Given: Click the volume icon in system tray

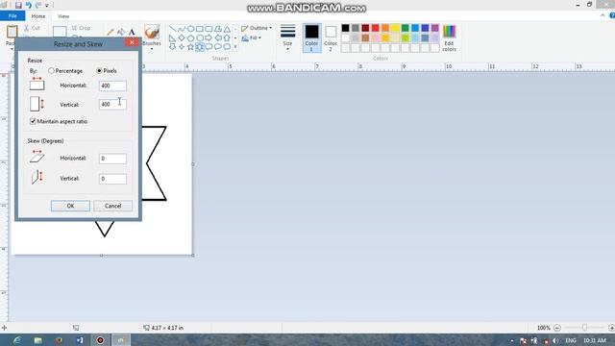Looking at the screenshot, I should point(555,340).
